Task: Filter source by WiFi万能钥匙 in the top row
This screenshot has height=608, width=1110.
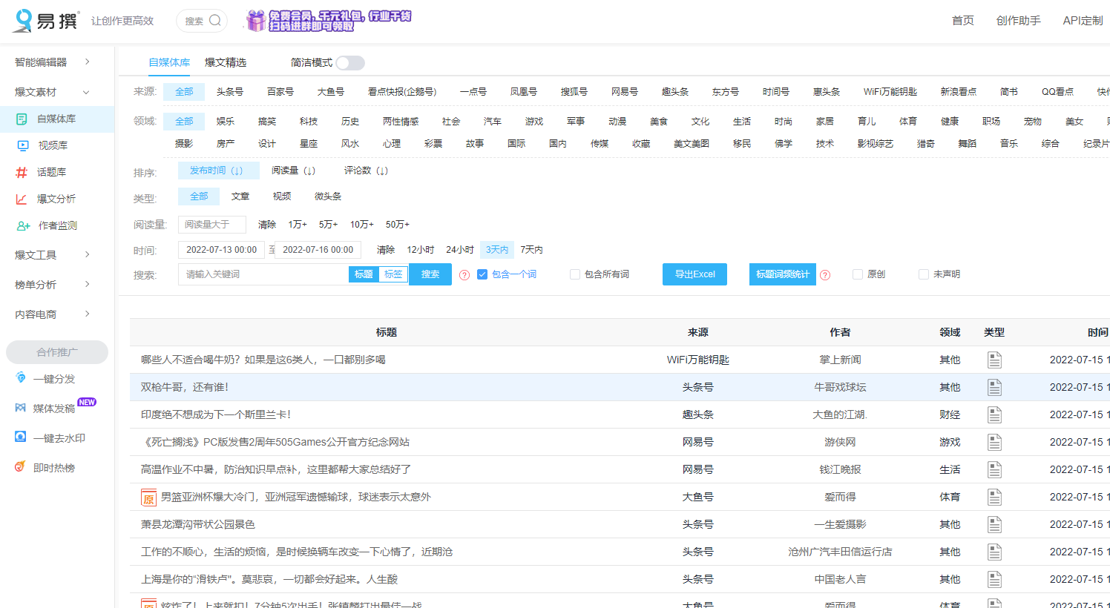Action: [890, 92]
